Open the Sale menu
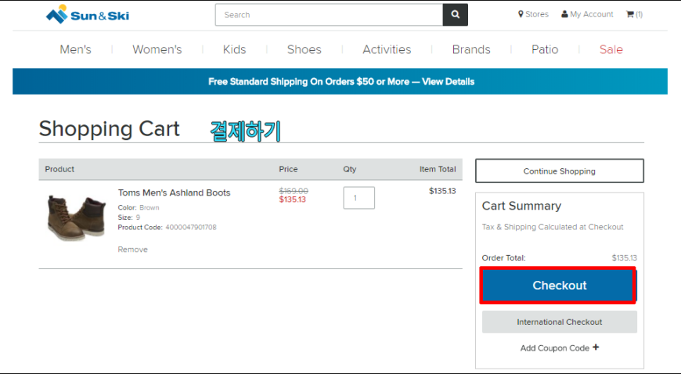 click(611, 49)
